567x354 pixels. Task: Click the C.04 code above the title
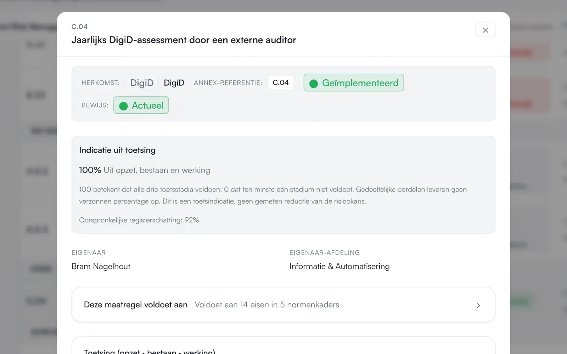pyautogui.click(x=79, y=27)
